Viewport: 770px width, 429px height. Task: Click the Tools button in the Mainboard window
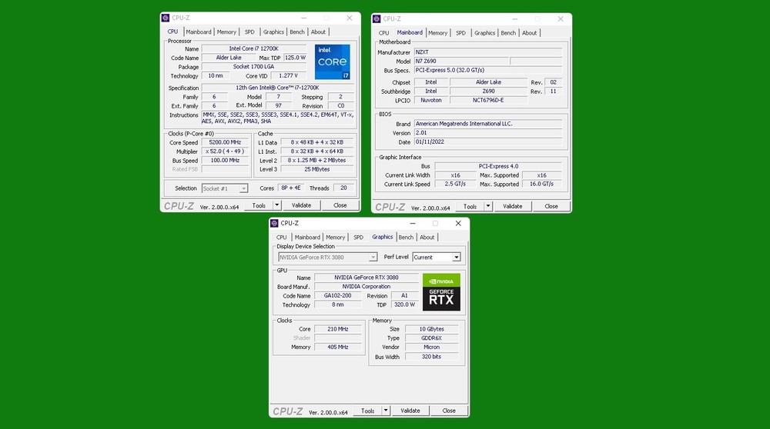coord(470,206)
